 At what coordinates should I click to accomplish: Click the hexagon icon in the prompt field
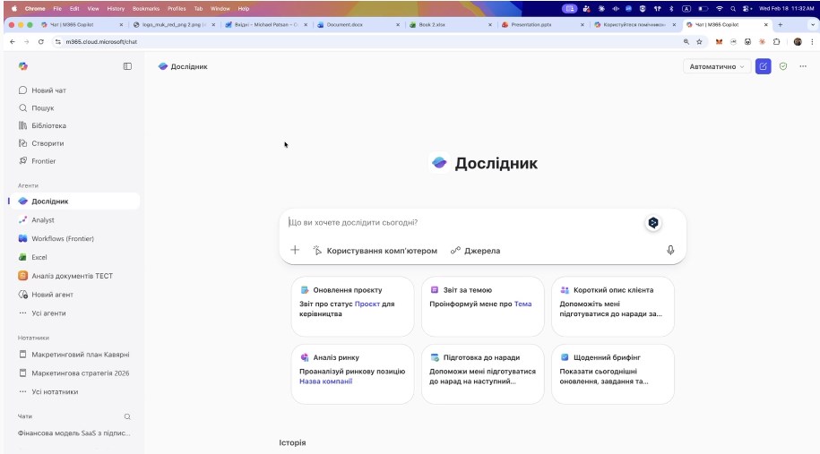pyautogui.click(x=653, y=223)
